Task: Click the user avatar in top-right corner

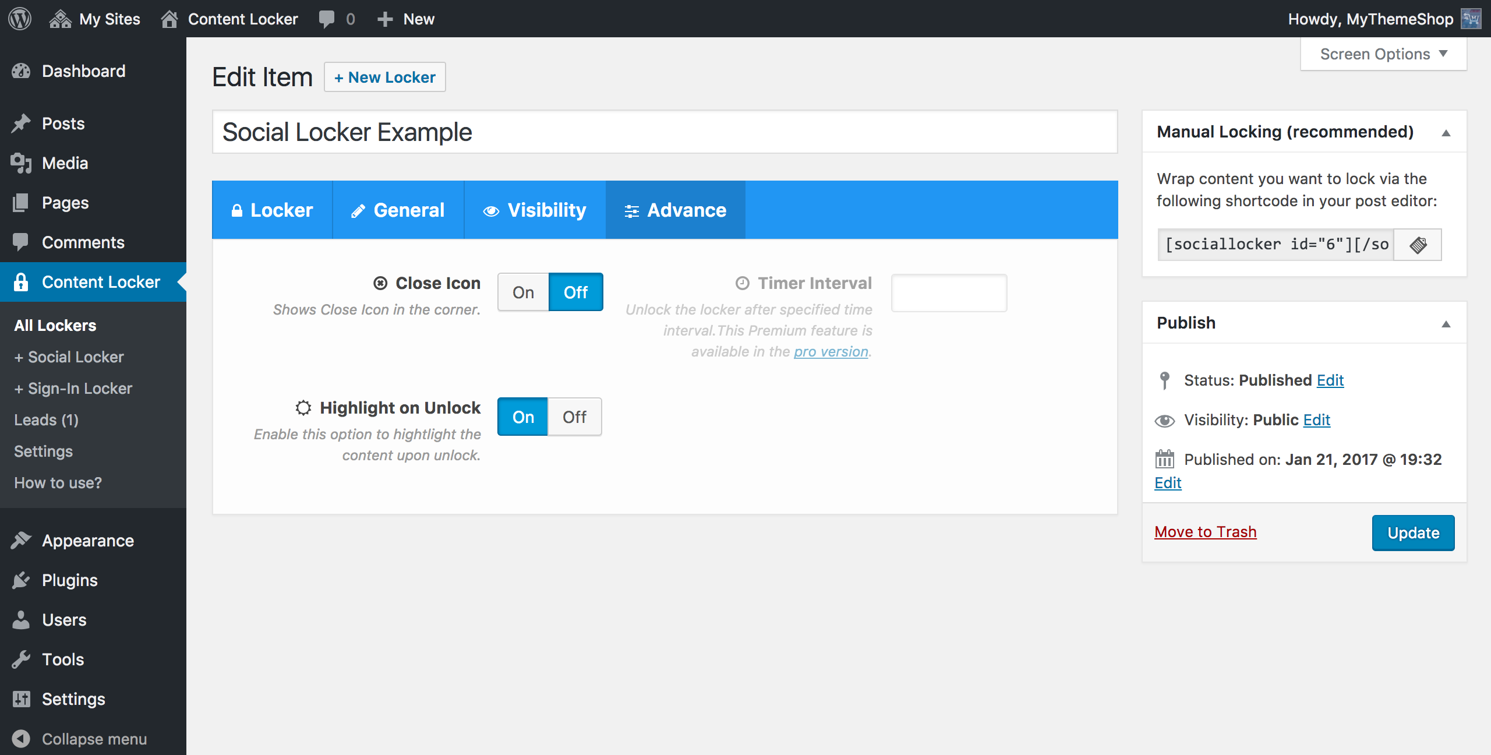Action: (x=1471, y=19)
